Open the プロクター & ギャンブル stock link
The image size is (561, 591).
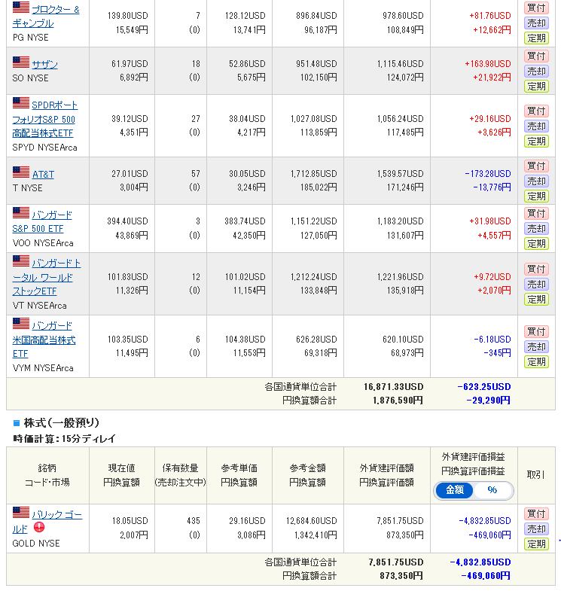pyautogui.click(x=46, y=17)
